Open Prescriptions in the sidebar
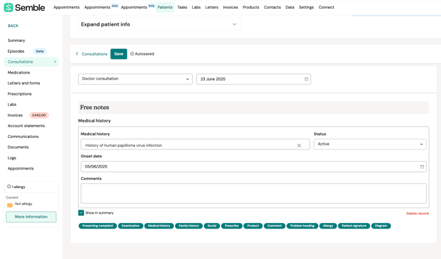The width and height of the screenshot is (441, 259). [20, 94]
